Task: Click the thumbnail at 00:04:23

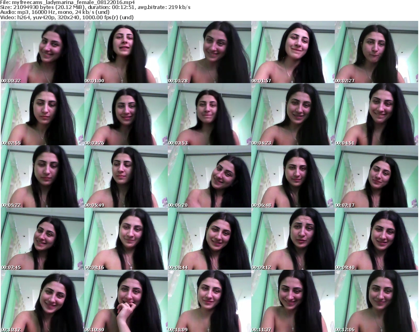Action: point(293,115)
